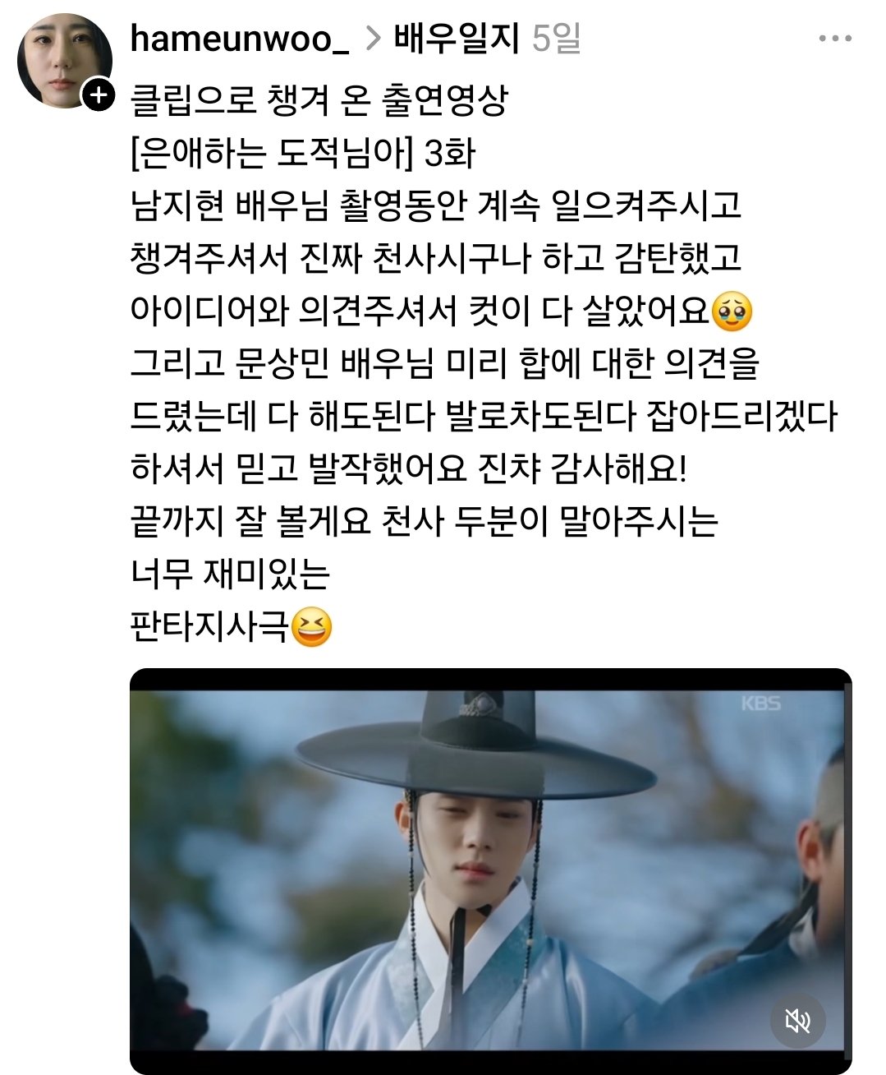Open the three-dot more options menu

coord(836,39)
